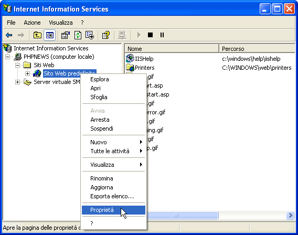Screen dimensions: 298x235
Task: Choose ? help entry in context menu
Action: click(114, 223)
